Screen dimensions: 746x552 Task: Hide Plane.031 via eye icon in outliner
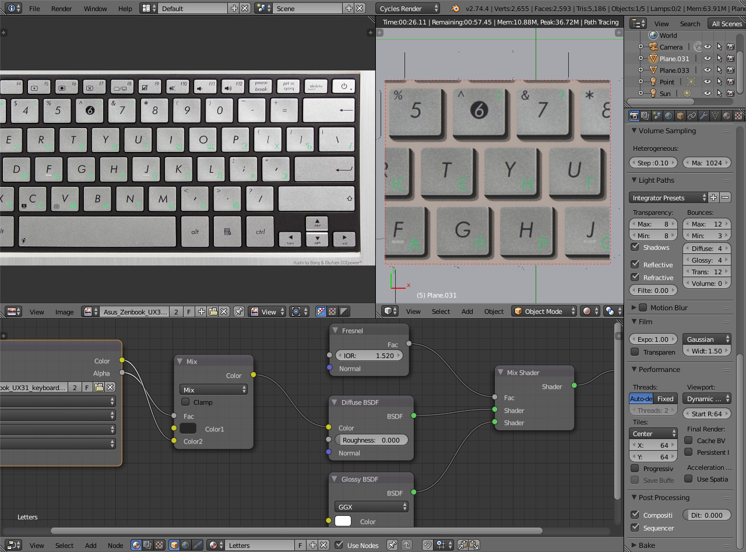pos(708,58)
